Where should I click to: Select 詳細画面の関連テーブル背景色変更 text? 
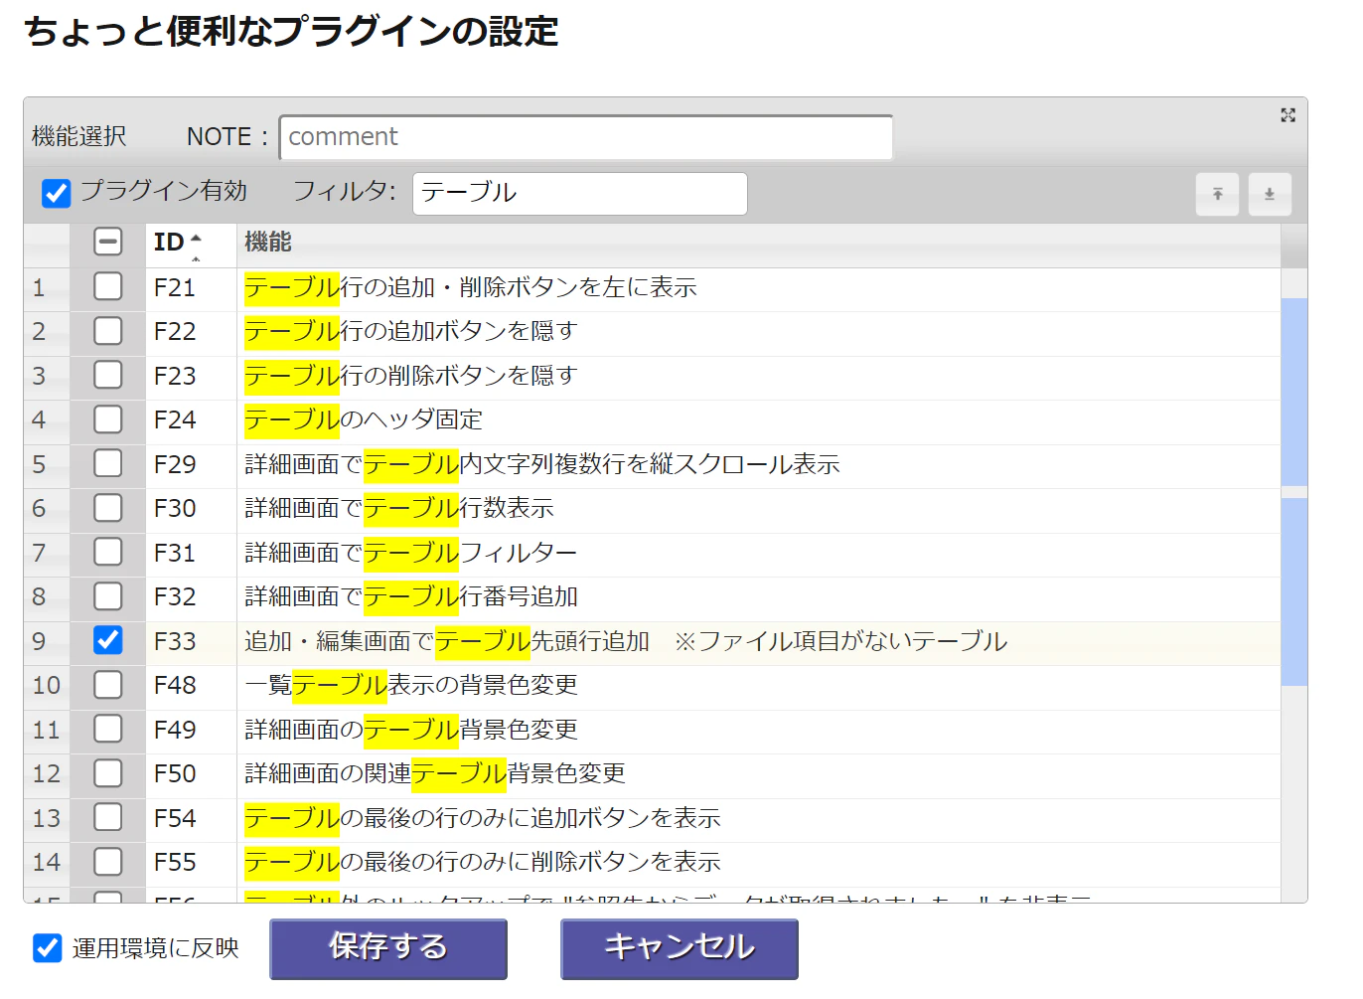coord(435,773)
